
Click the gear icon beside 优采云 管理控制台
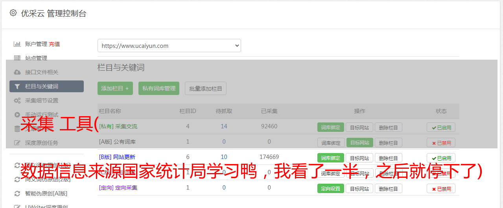(x=13, y=13)
